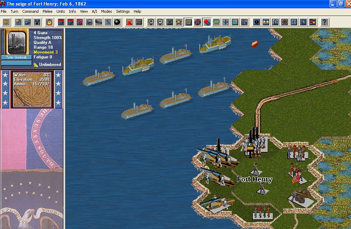
Task: Expand the Settings menu
Action: (x=123, y=11)
